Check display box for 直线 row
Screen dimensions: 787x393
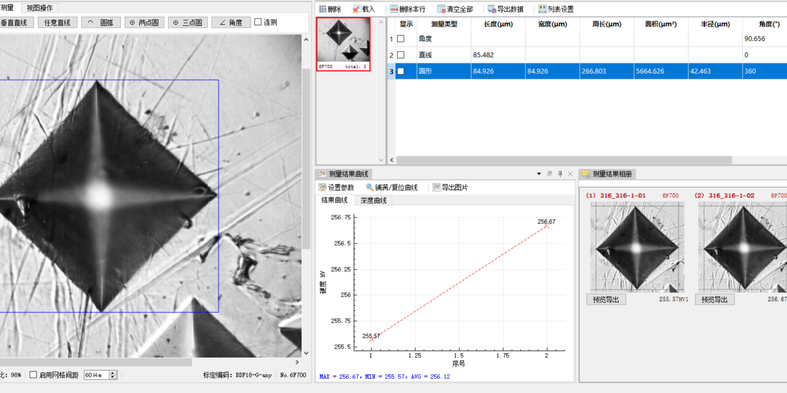(x=401, y=55)
